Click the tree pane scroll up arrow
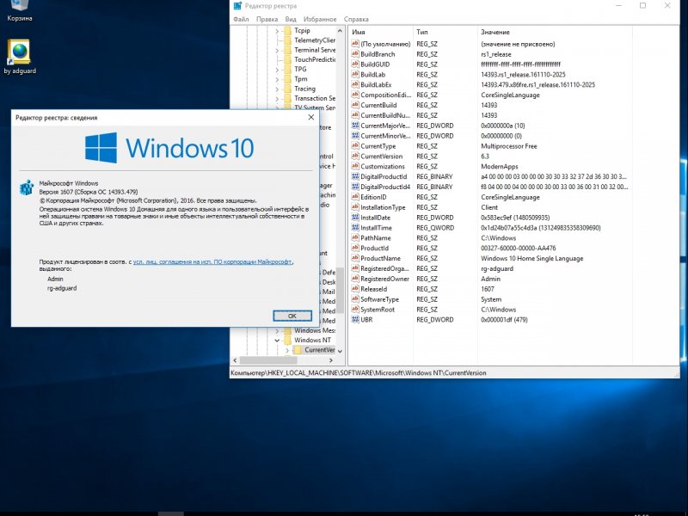Viewport: 688px width, 516px height. click(x=340, y=31)
